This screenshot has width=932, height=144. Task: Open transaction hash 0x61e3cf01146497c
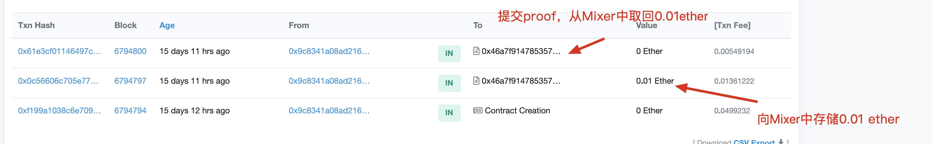click(59, 51)
